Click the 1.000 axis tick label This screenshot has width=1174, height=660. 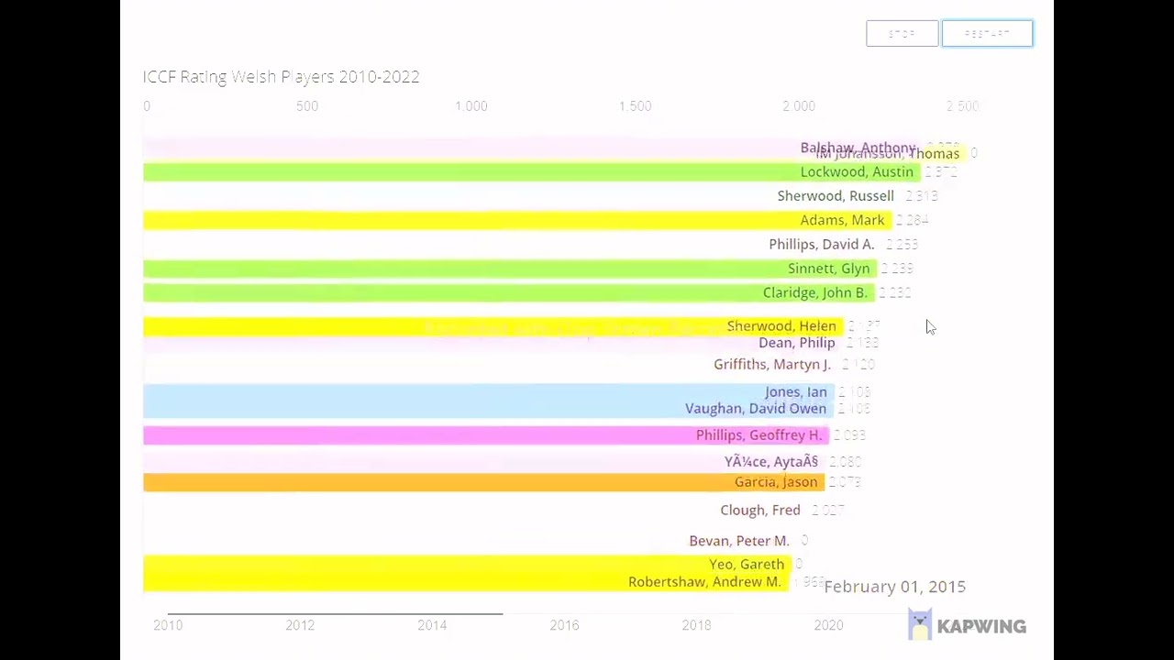(471, 106)
